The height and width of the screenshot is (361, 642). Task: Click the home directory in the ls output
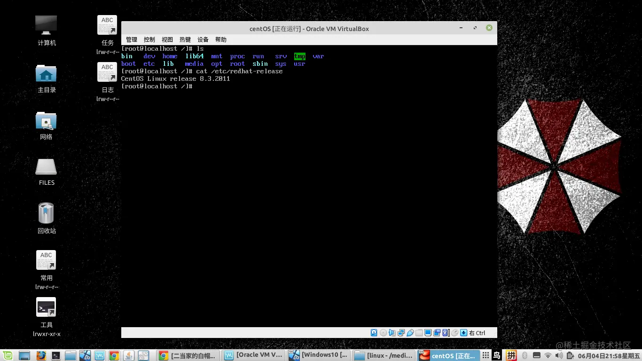[x=170, y=56]
